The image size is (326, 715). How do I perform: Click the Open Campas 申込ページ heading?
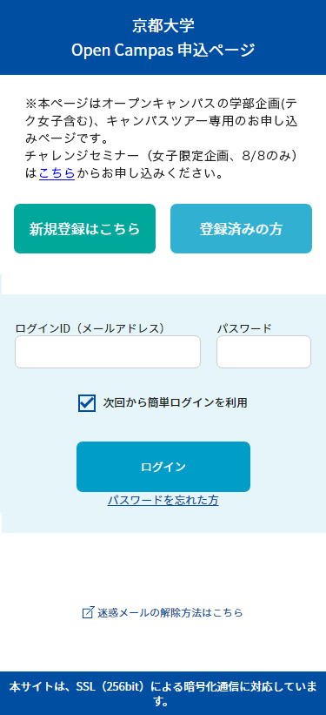(x=163, y=51)
